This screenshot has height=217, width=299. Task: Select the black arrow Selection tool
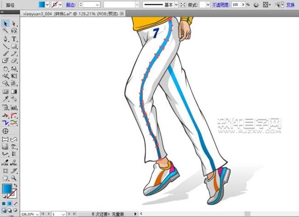pos(6,23)
